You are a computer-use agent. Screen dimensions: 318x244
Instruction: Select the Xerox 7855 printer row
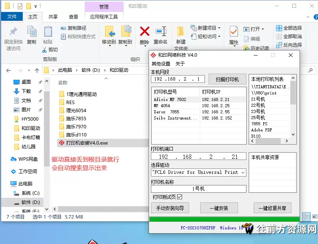point(199,112)
